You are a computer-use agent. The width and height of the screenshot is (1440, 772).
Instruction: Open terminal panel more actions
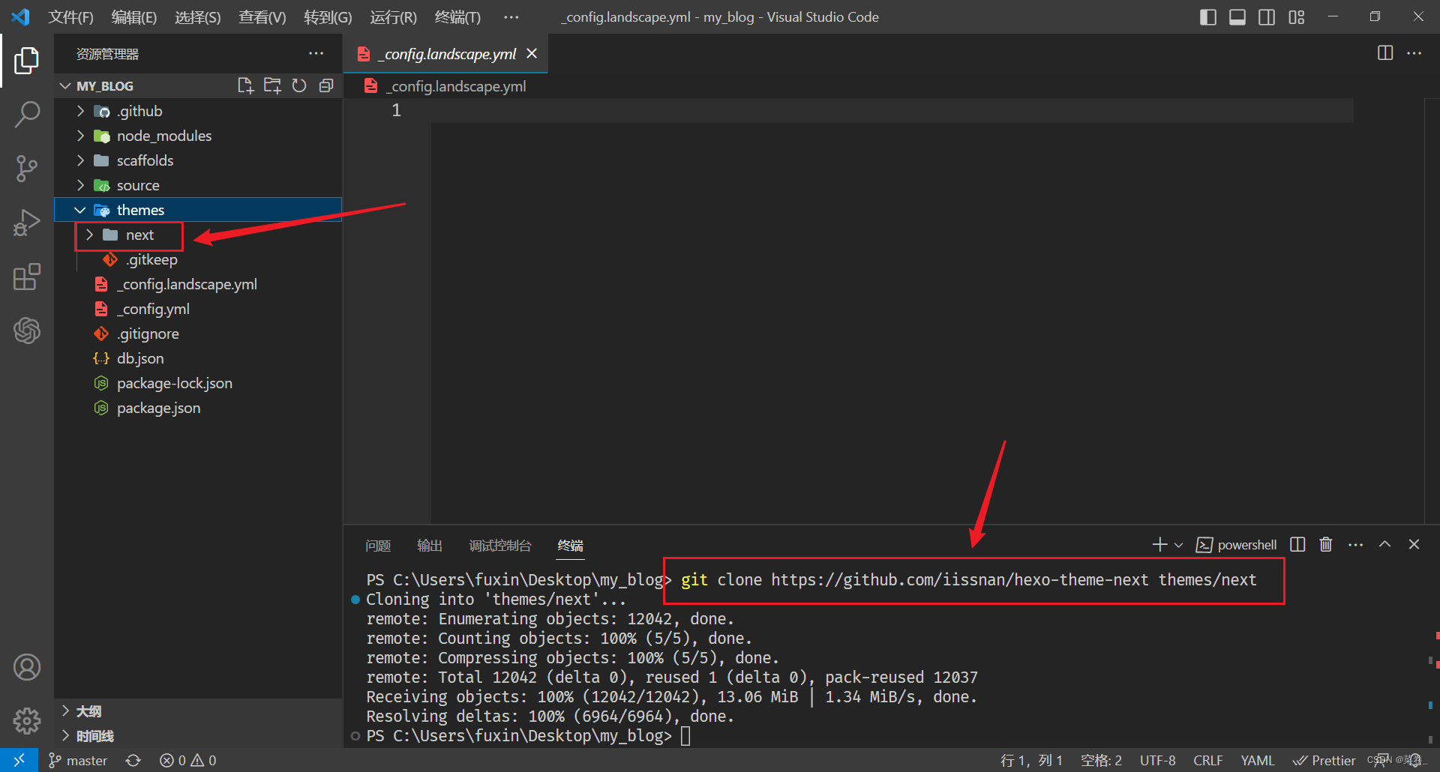(1355, 545)
